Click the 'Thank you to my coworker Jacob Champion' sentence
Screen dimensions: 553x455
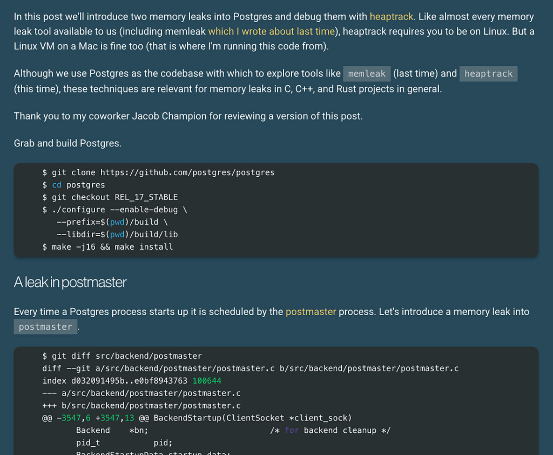click(188, 116)
